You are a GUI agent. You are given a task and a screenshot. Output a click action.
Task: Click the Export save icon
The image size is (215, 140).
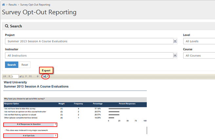[x=45, y=76]
